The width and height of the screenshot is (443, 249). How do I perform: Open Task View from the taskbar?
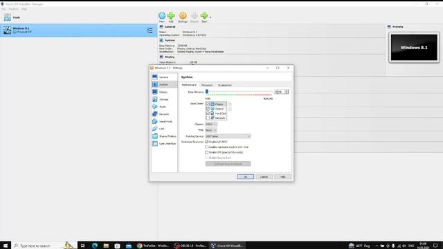point(83,246)
